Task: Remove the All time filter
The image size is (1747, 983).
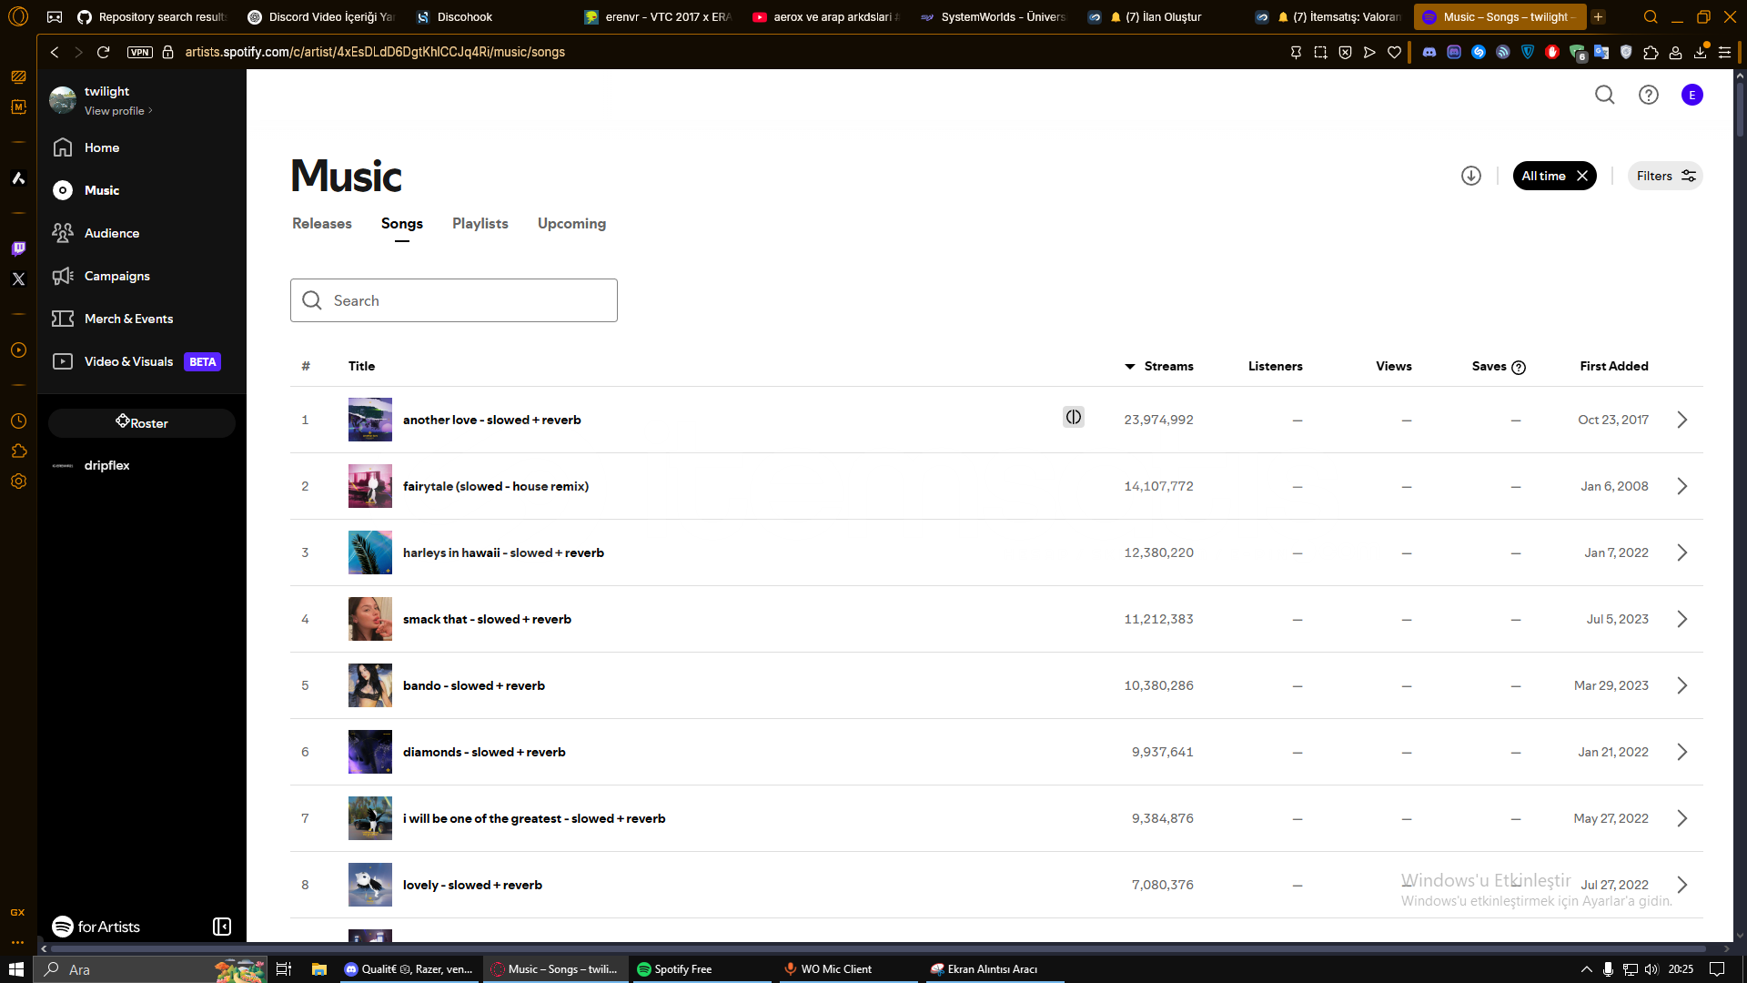Action: (x=1582, y=176)
